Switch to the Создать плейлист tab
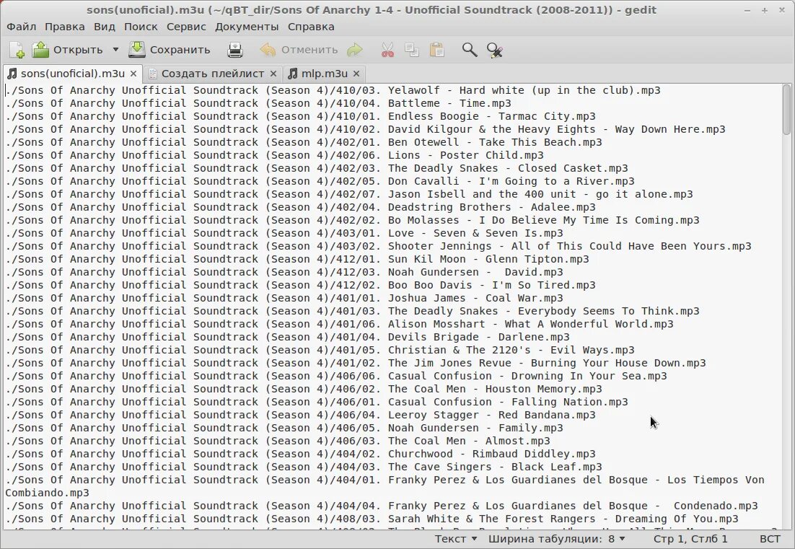The image size is (795, 549). (213, 74)
